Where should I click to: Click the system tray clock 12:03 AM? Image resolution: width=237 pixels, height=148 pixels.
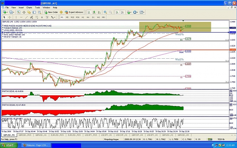click(230, 145)
